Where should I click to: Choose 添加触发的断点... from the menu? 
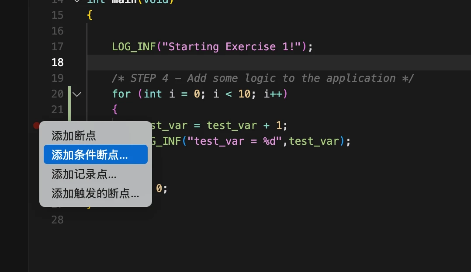pyautogui.click(x=95, y=193)
